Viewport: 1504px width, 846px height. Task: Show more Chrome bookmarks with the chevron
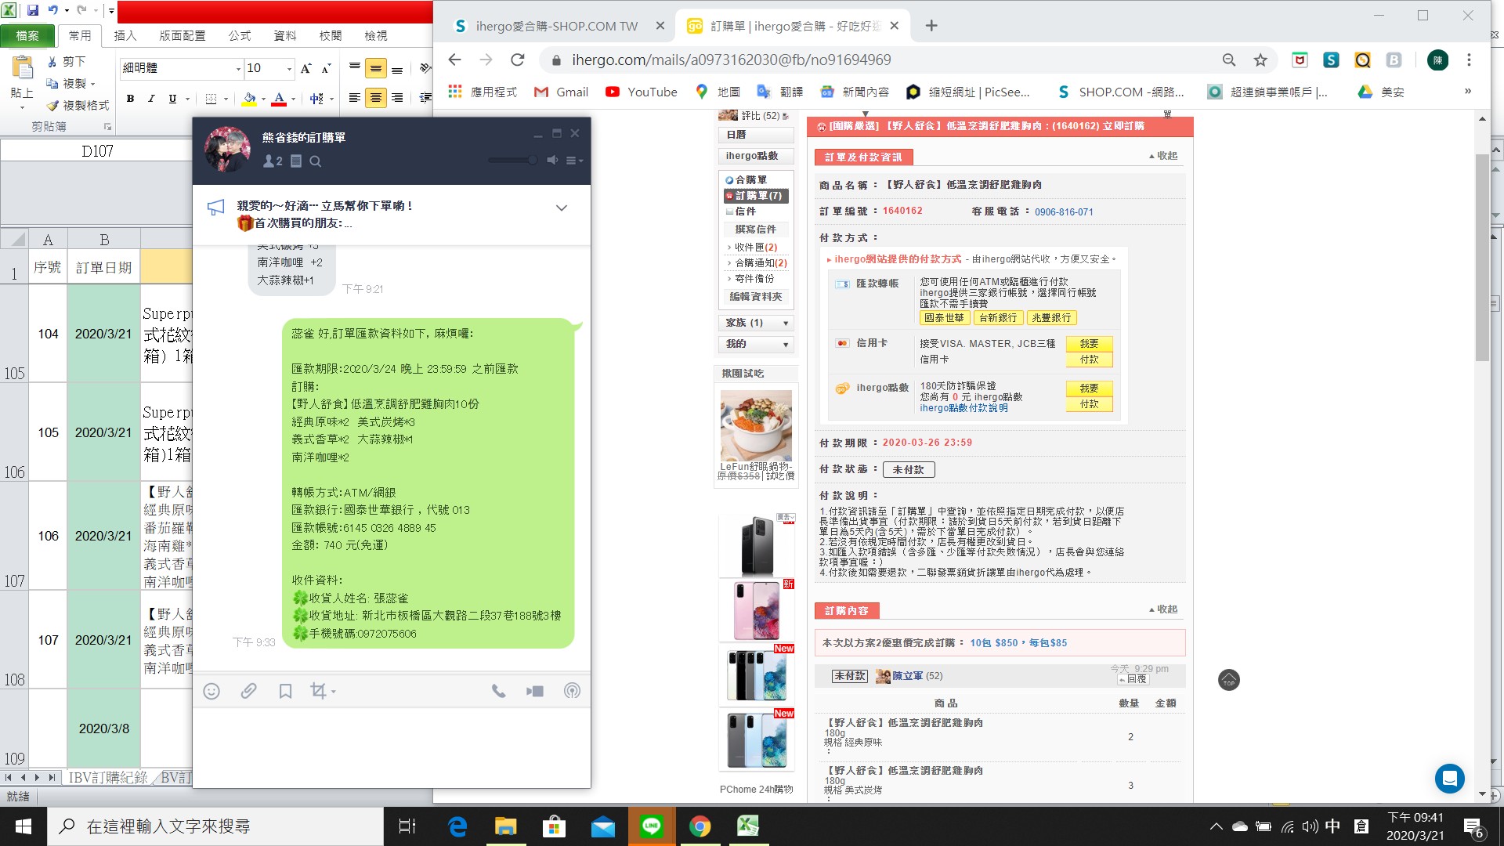click(1468, 92)
